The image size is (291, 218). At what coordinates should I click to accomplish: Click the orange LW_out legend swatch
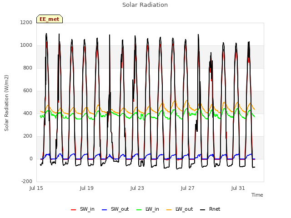click(x=169, y=210)
